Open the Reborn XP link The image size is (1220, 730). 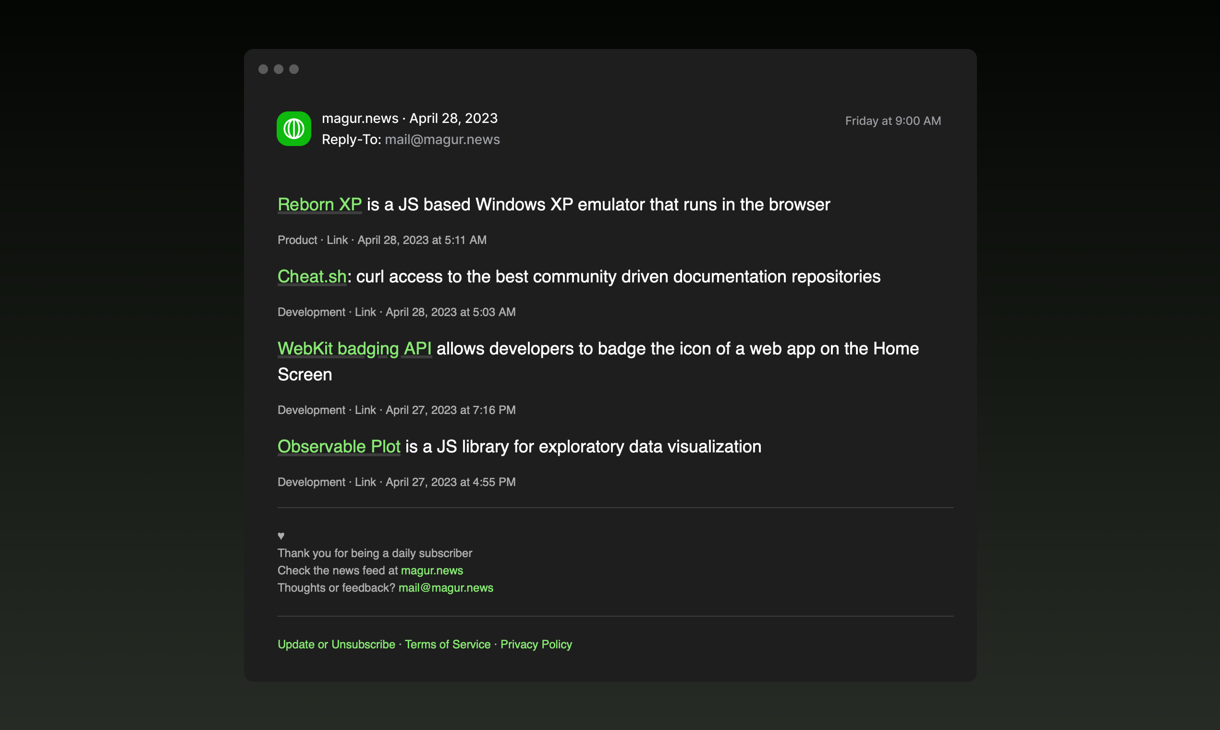(320, 205)
